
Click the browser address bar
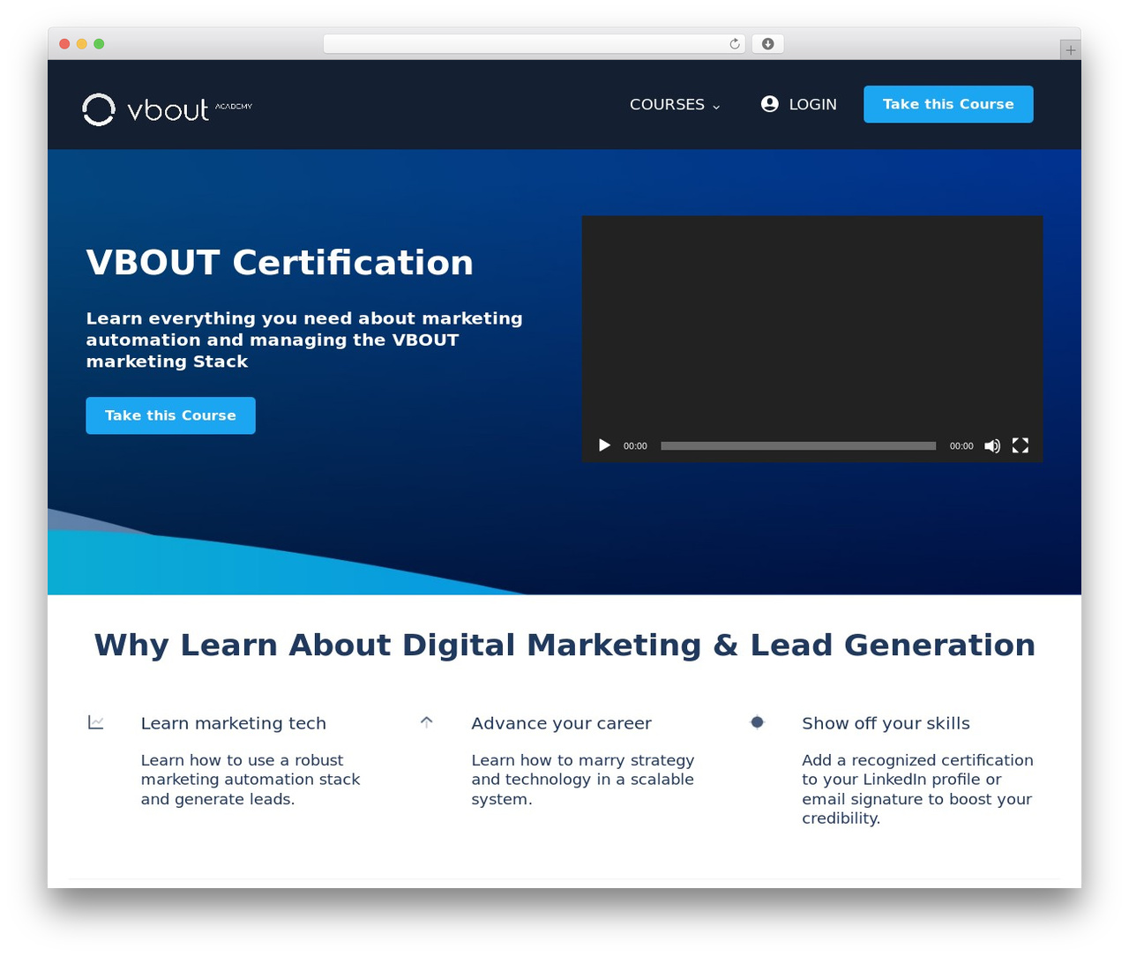pyautogui.click(x=534, y=44)
